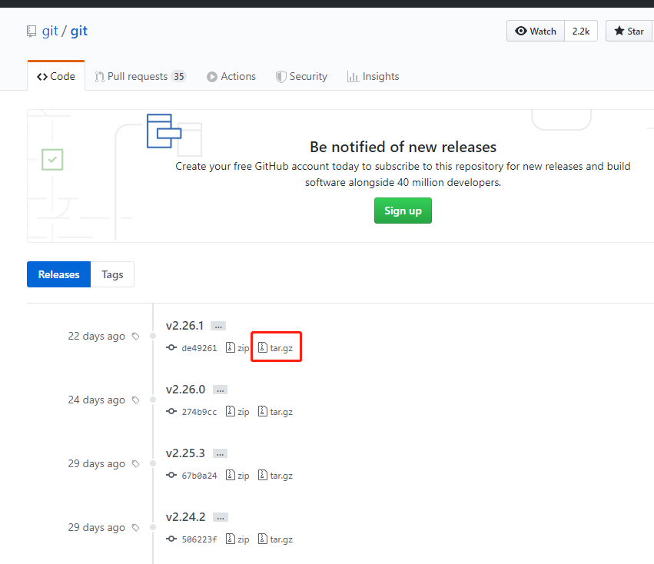Open the Actions tab
Screen dimensions: 654x564
(231, 76)
